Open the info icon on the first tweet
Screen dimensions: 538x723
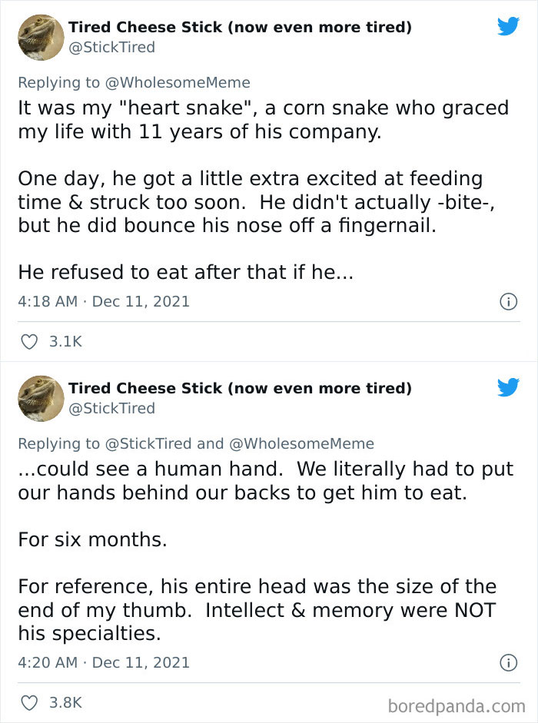coord(510,301)
